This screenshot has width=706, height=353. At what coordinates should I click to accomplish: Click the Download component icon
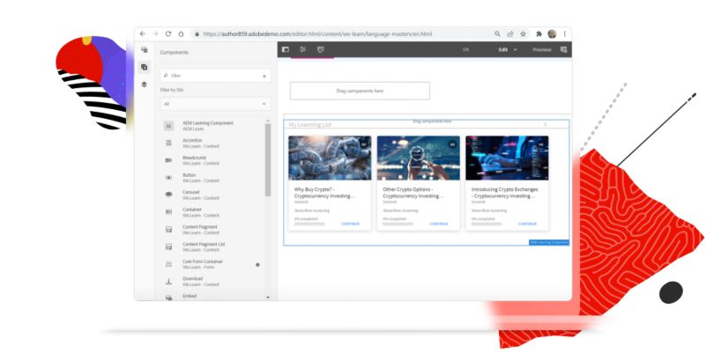tap(169, 282)
